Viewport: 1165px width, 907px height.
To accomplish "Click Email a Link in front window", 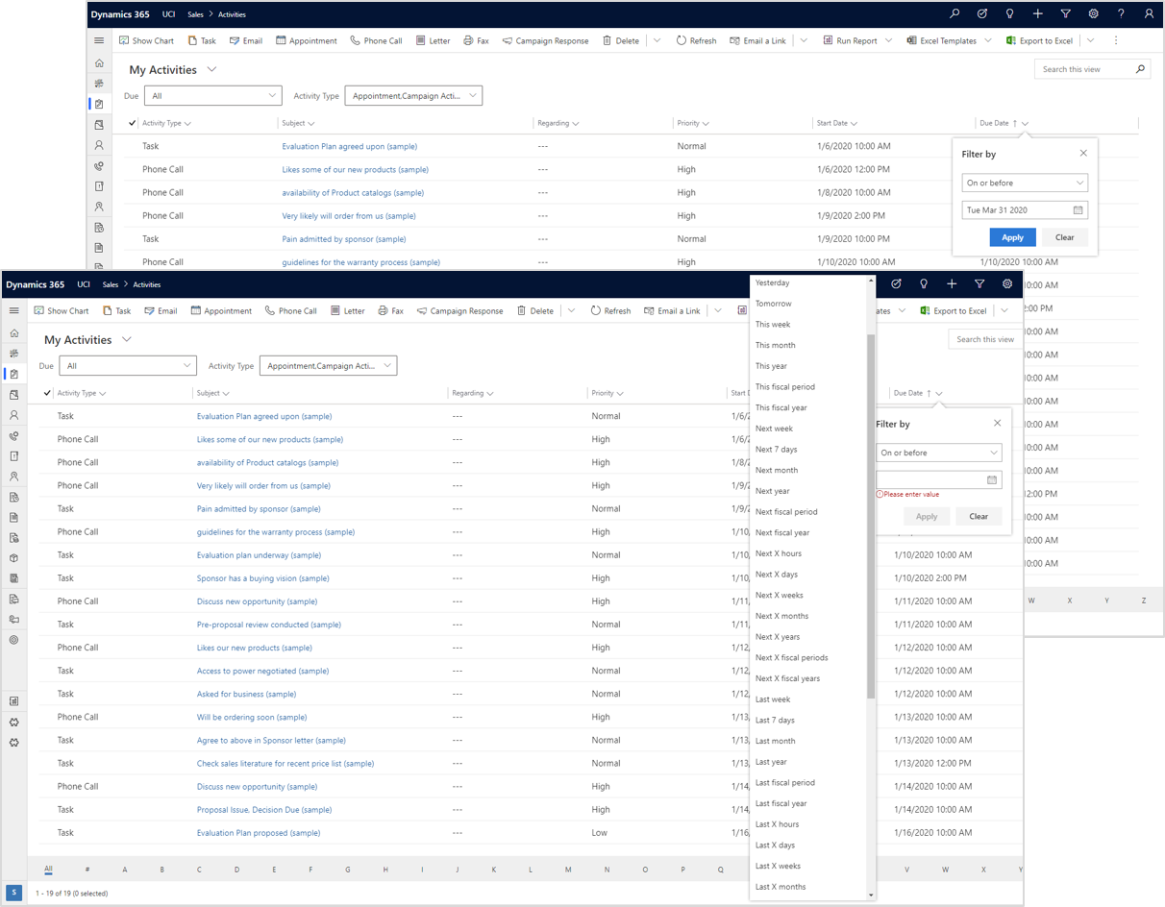I will pyautogui.click(x=672, y=310).
